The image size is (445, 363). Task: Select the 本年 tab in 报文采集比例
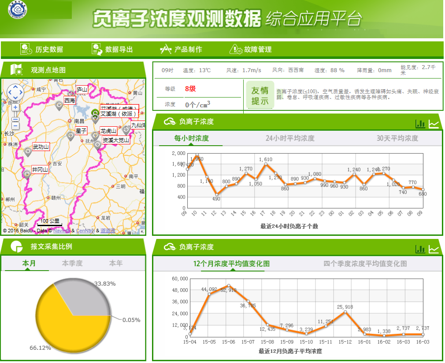coord(116,263)
